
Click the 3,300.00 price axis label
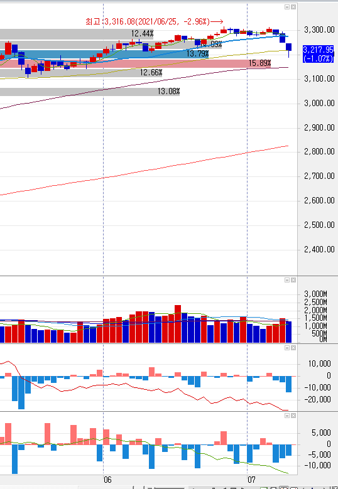(x=319, y=30)
